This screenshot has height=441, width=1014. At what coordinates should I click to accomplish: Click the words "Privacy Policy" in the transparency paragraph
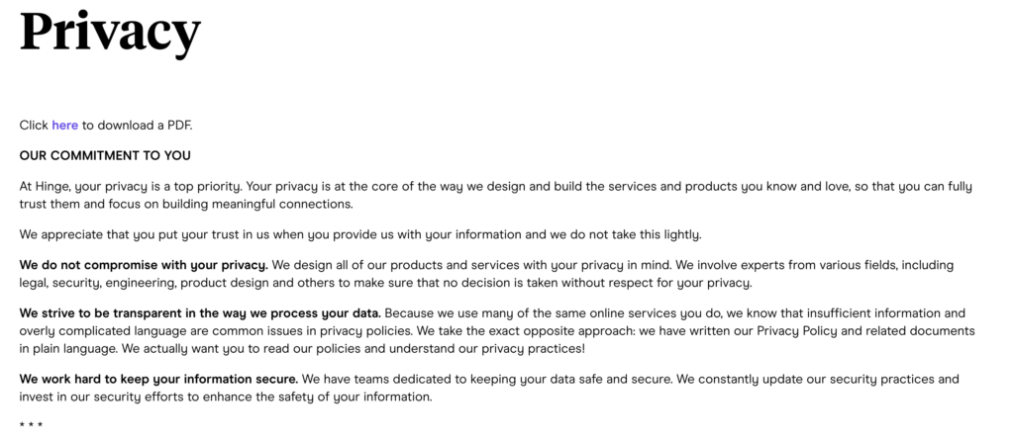797,331
